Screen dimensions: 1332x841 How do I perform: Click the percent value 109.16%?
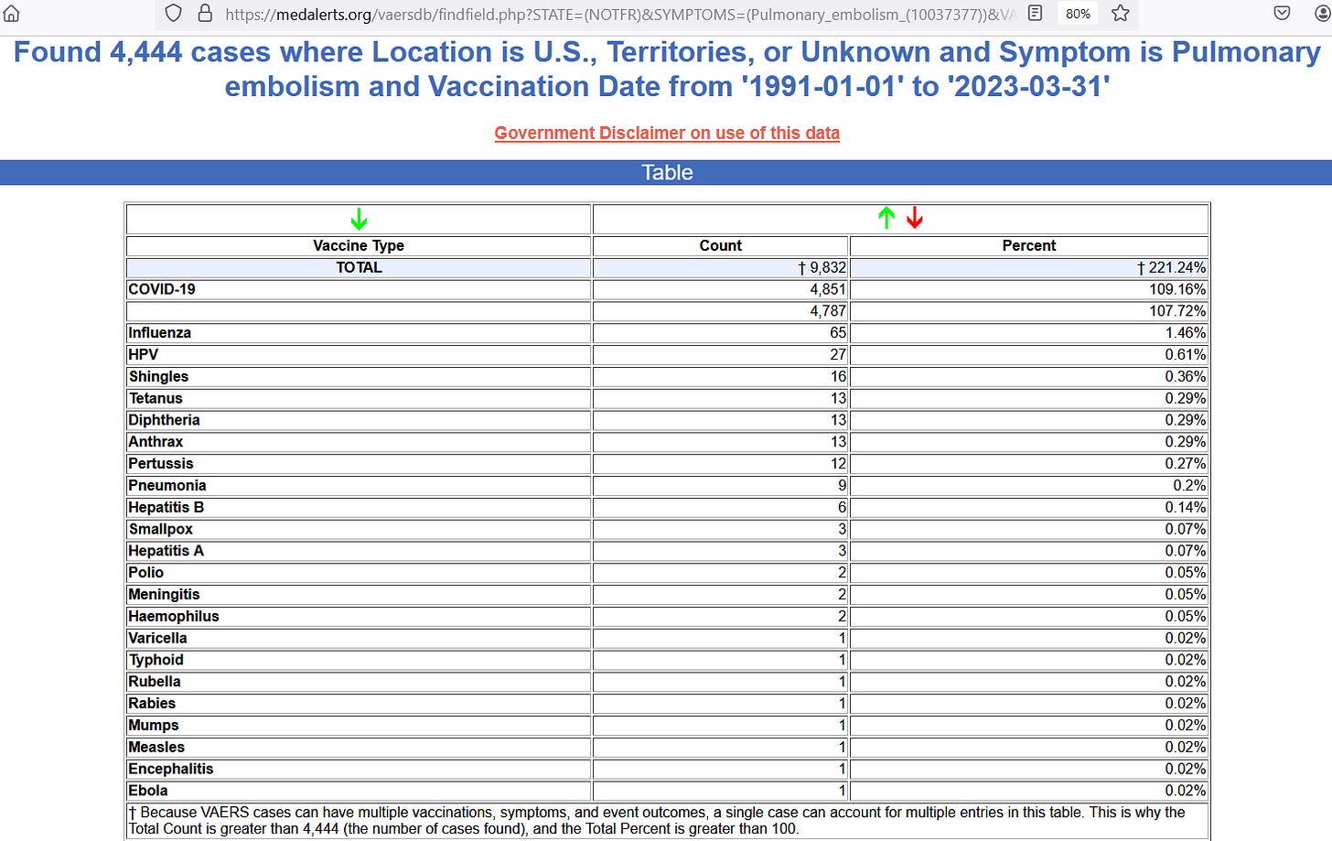tap(1177, 289)
